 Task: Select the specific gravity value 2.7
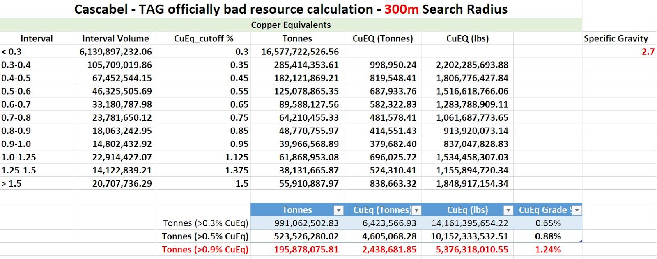tap(619, 52)
